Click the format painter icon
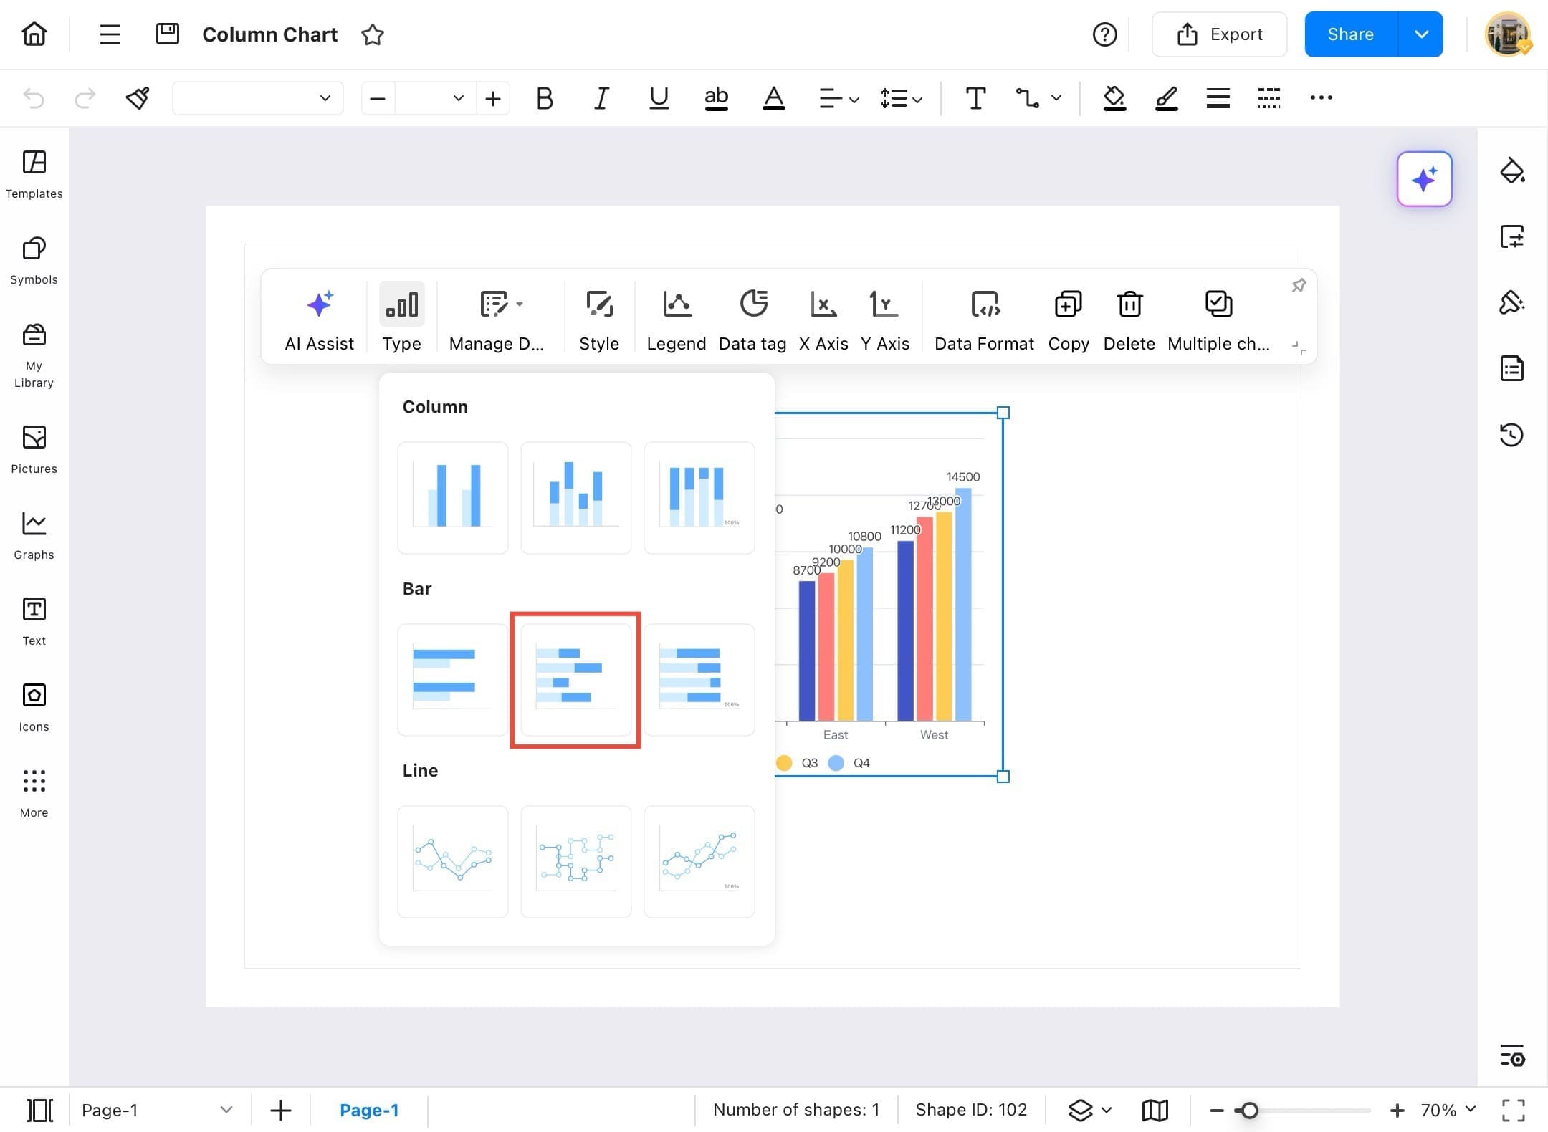Viewport: 1548px width, 1132px height. point(138,98)
